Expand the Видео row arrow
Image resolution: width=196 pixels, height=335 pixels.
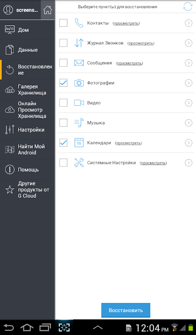pyautogui.click(x=188, y=103)
